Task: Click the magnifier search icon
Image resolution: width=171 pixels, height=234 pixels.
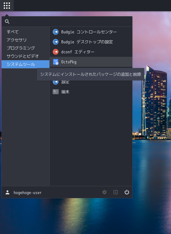Action: 7,22
